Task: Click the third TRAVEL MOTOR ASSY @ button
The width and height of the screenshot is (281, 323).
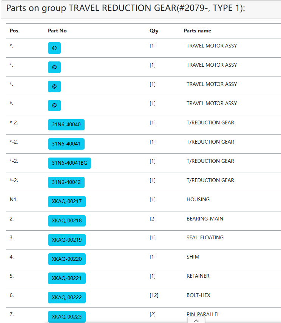Action: point(54,86)
